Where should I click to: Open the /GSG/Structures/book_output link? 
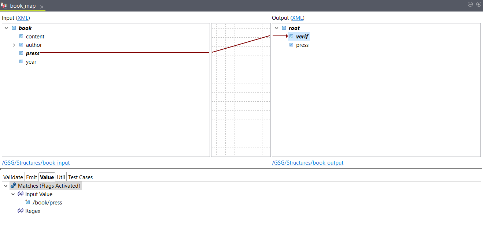[x=308, y=162]
